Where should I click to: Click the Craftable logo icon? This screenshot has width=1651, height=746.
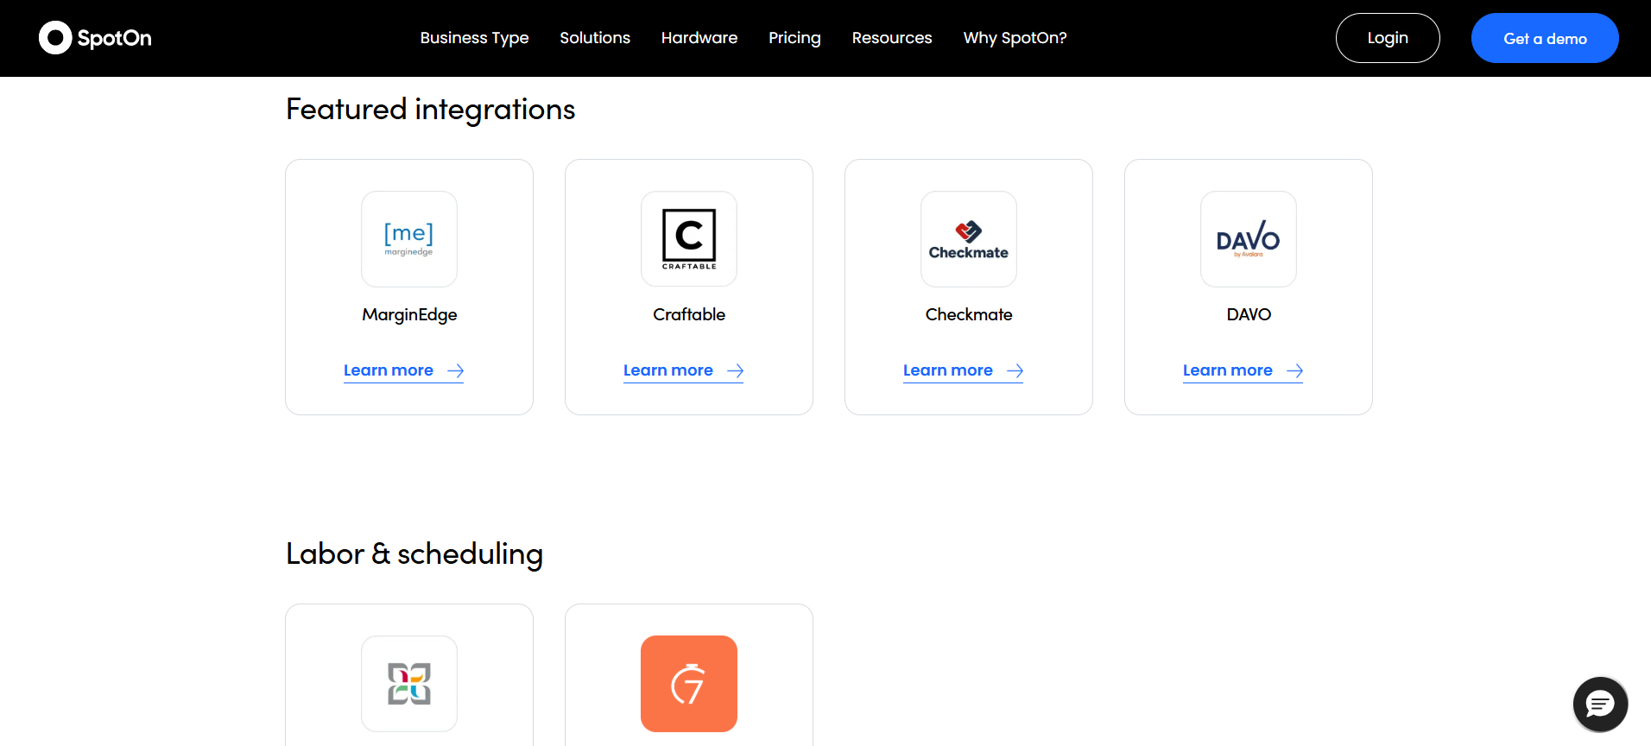[x=689, y=239]
